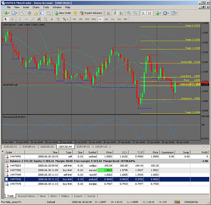Zoom in on the chart

tap(129, 13)
